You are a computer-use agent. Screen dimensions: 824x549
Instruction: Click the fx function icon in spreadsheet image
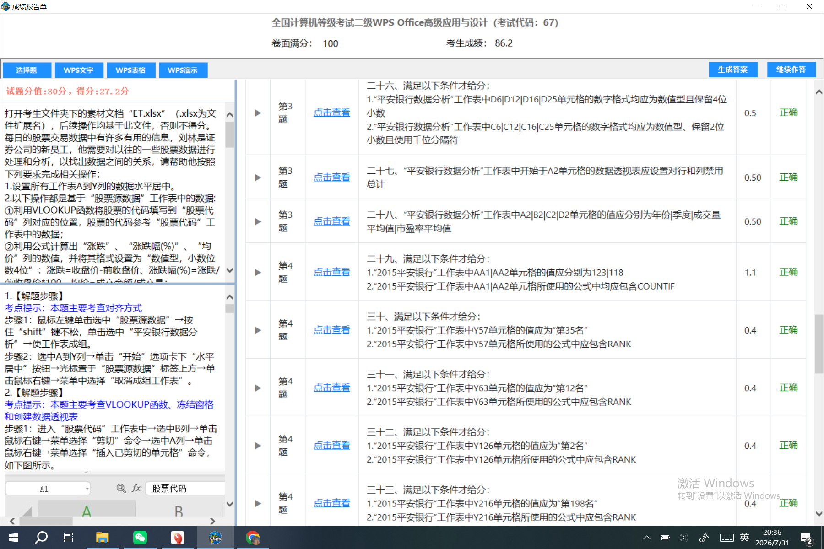[136, 489]
